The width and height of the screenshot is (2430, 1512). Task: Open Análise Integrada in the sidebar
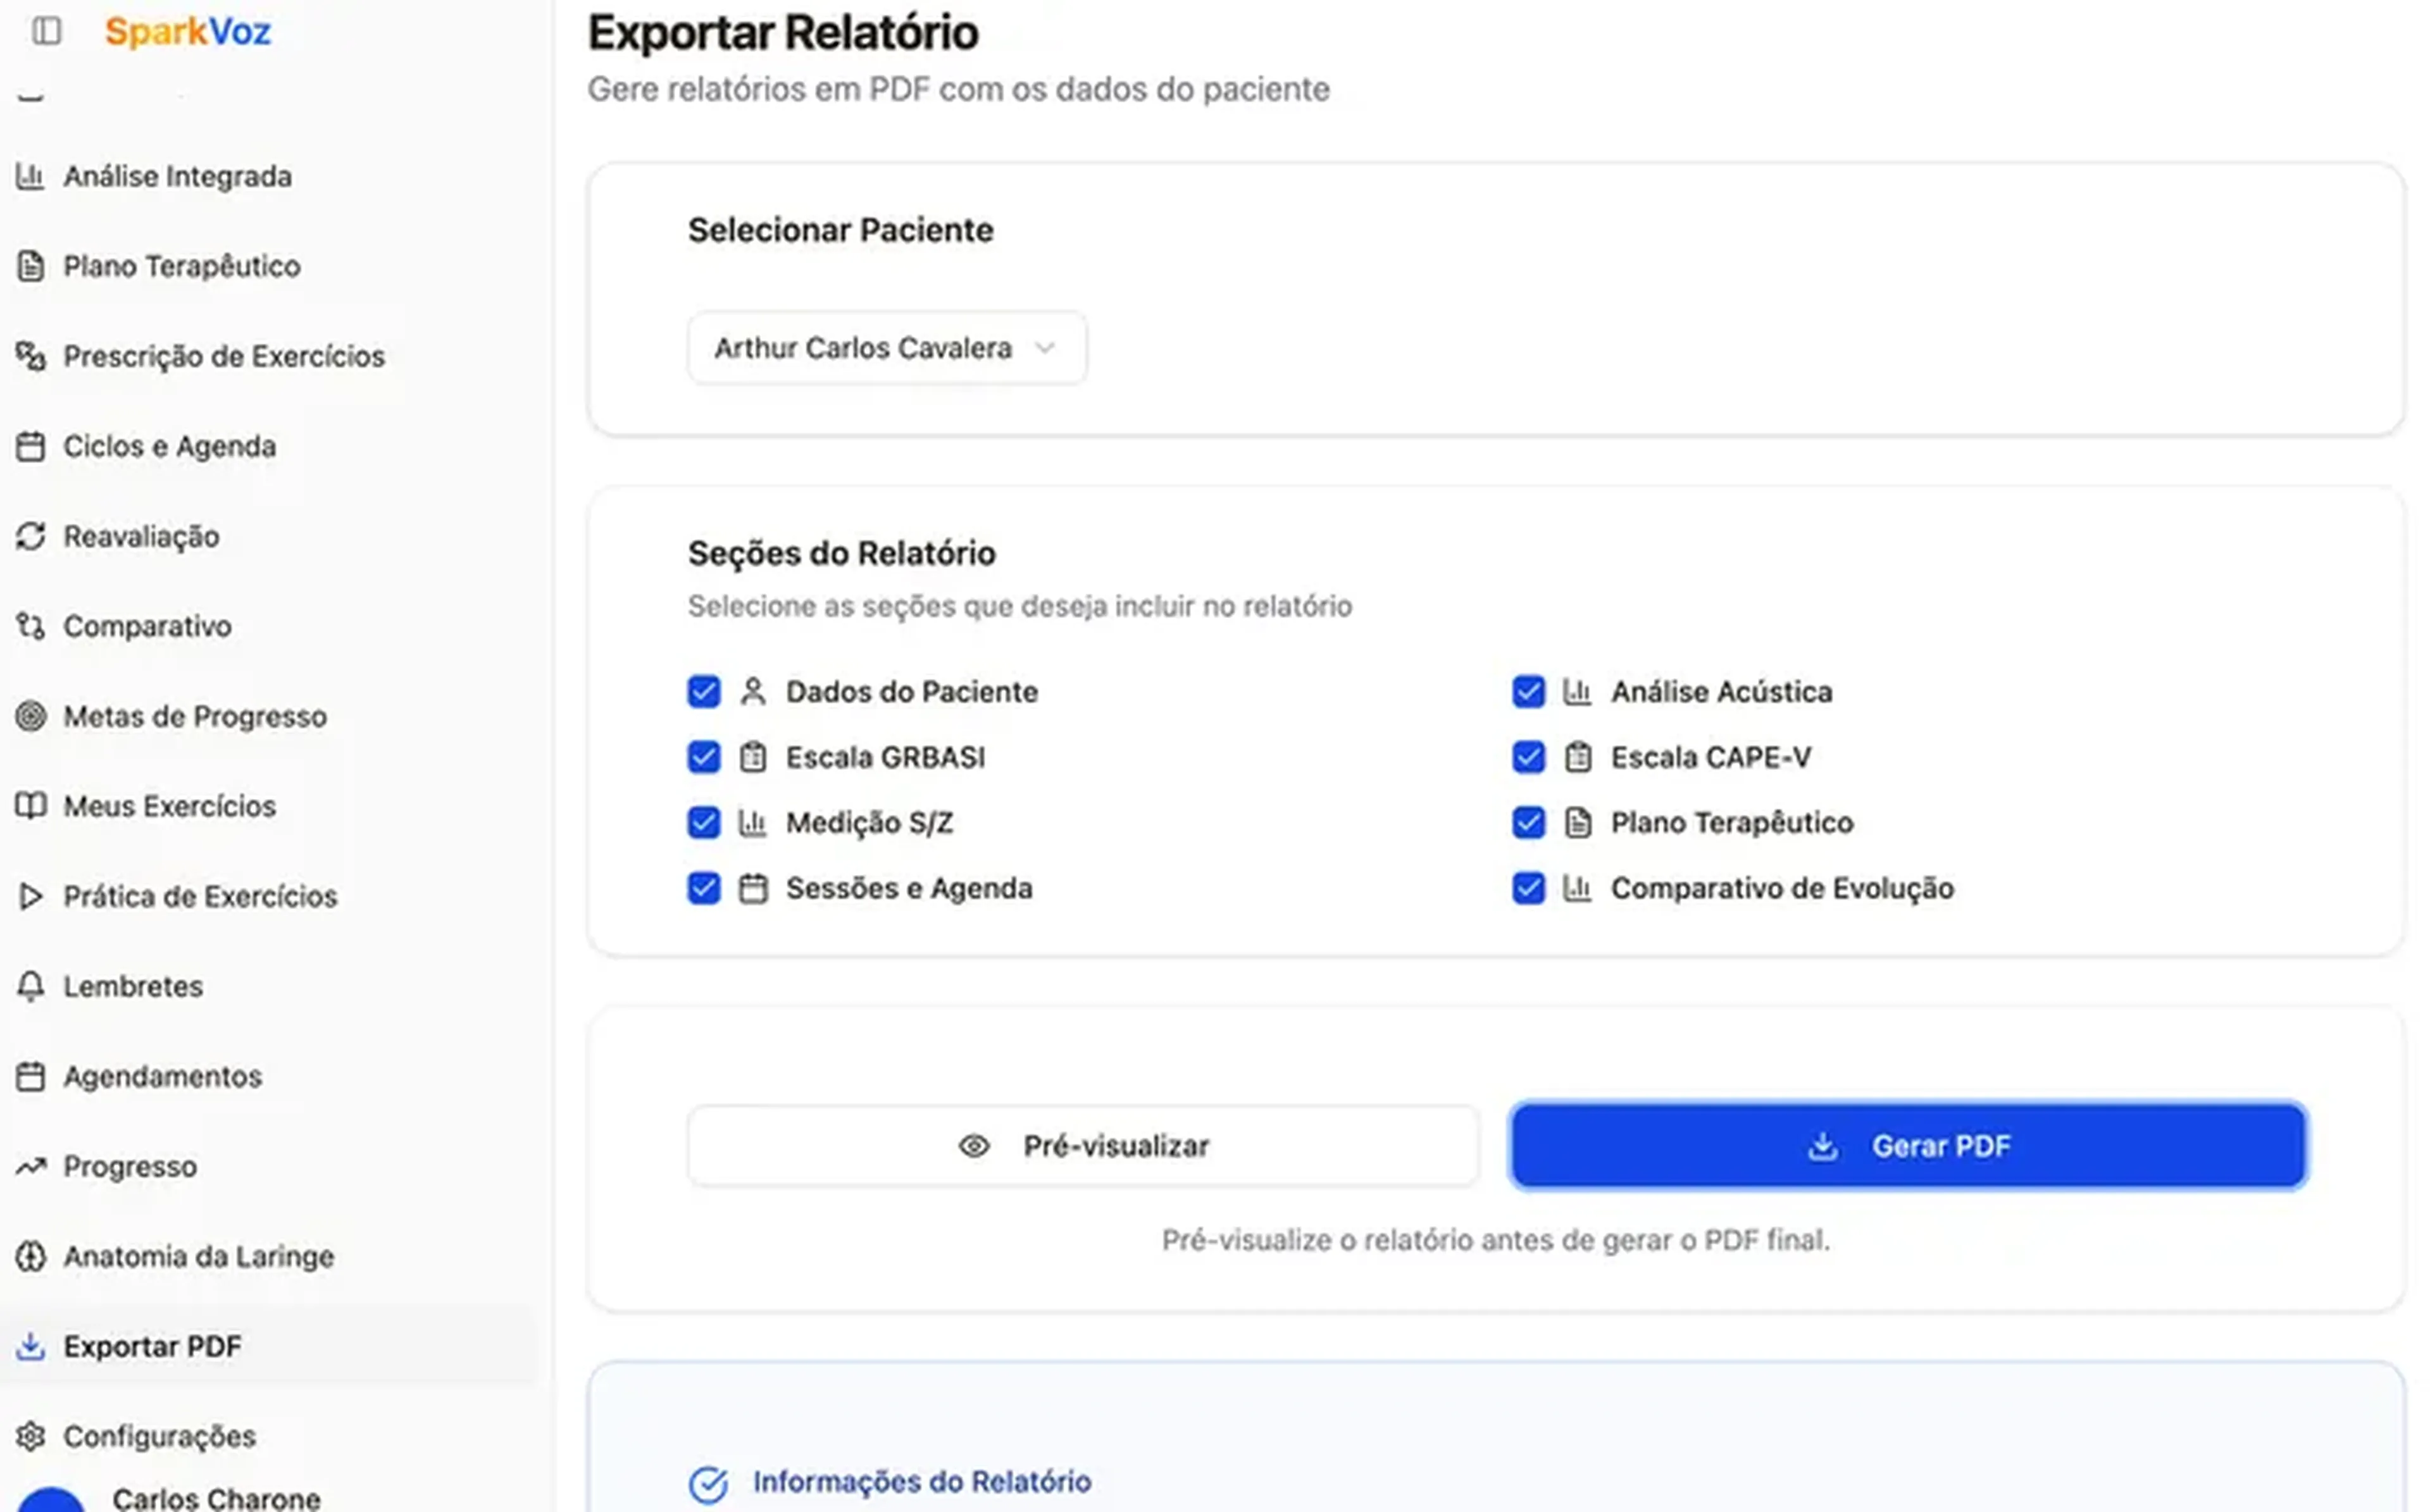[177, 176]
